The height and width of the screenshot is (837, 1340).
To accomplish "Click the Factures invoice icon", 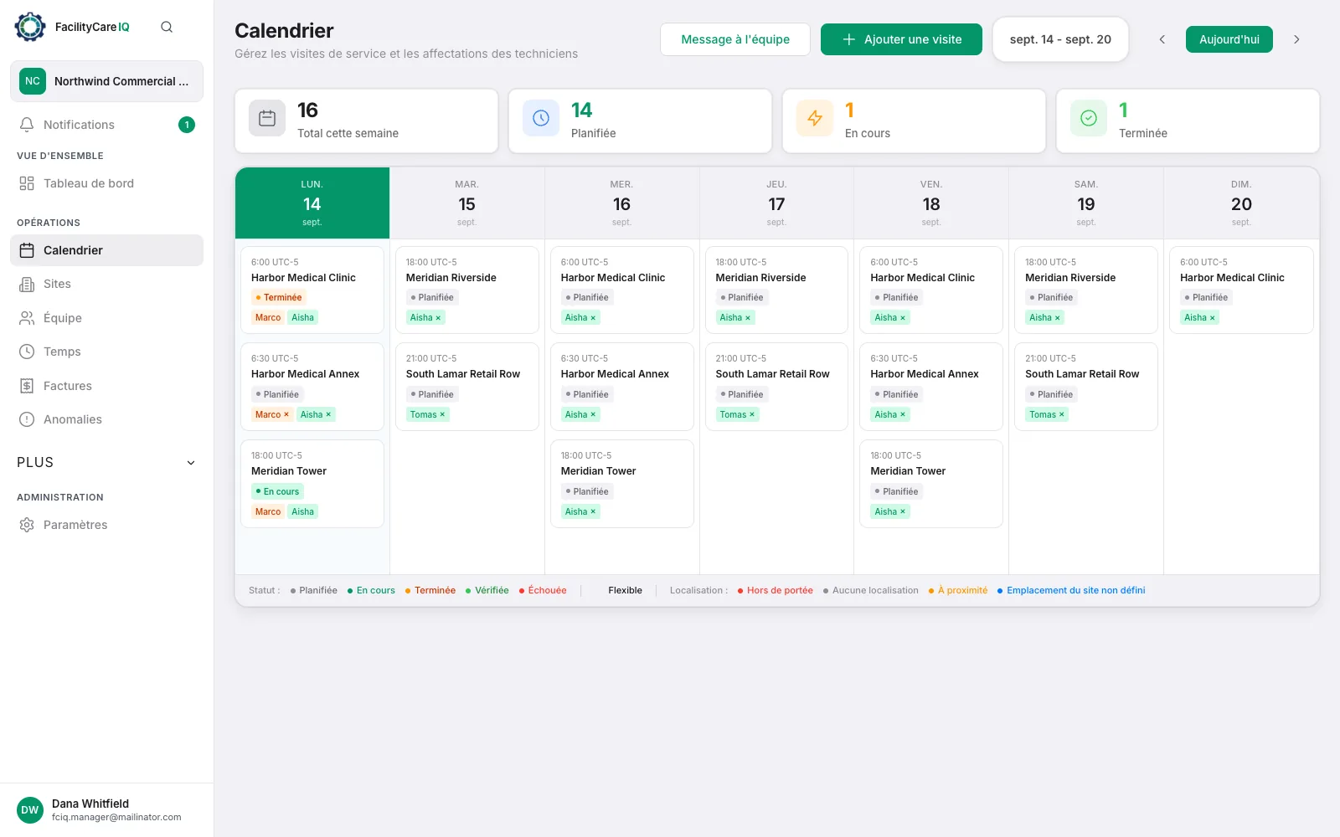I will pyautogui.click(x=27, y=386).
